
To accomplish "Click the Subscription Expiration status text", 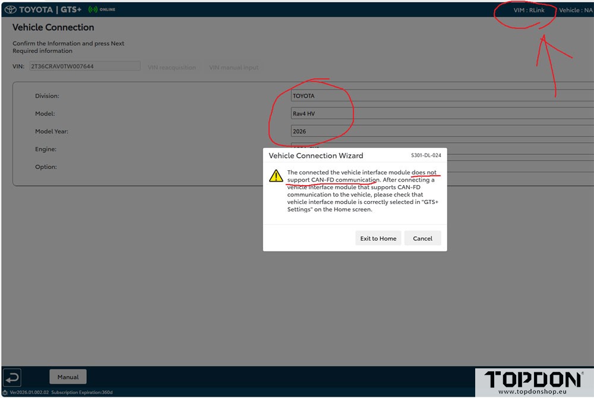I will click(x=82, y=392).
